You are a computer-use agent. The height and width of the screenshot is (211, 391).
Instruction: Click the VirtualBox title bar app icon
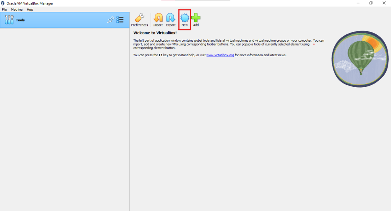pyautogui.click(x=3, y=3)
